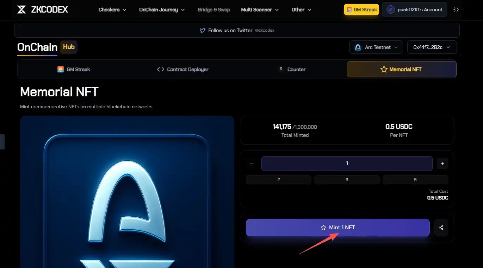Open the wallet address 0x44f7...2B2c dropdown

coord(432,47)
